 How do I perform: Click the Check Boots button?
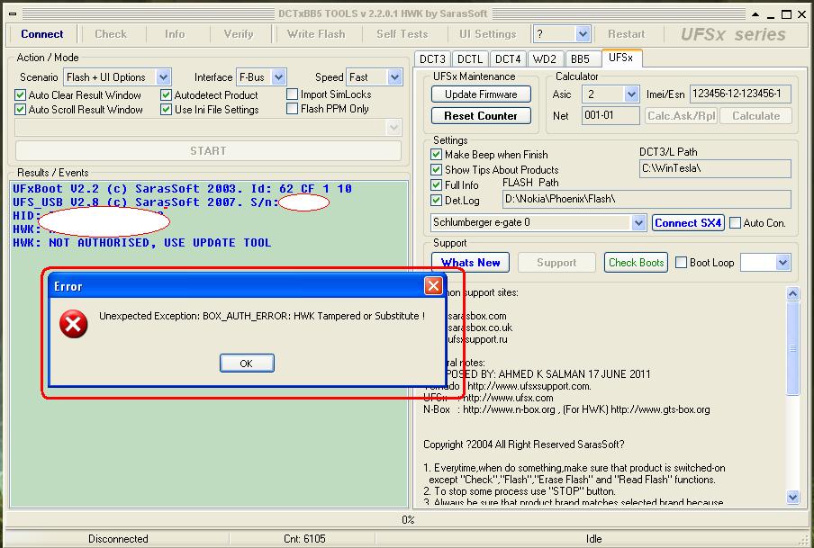point(636,263)
